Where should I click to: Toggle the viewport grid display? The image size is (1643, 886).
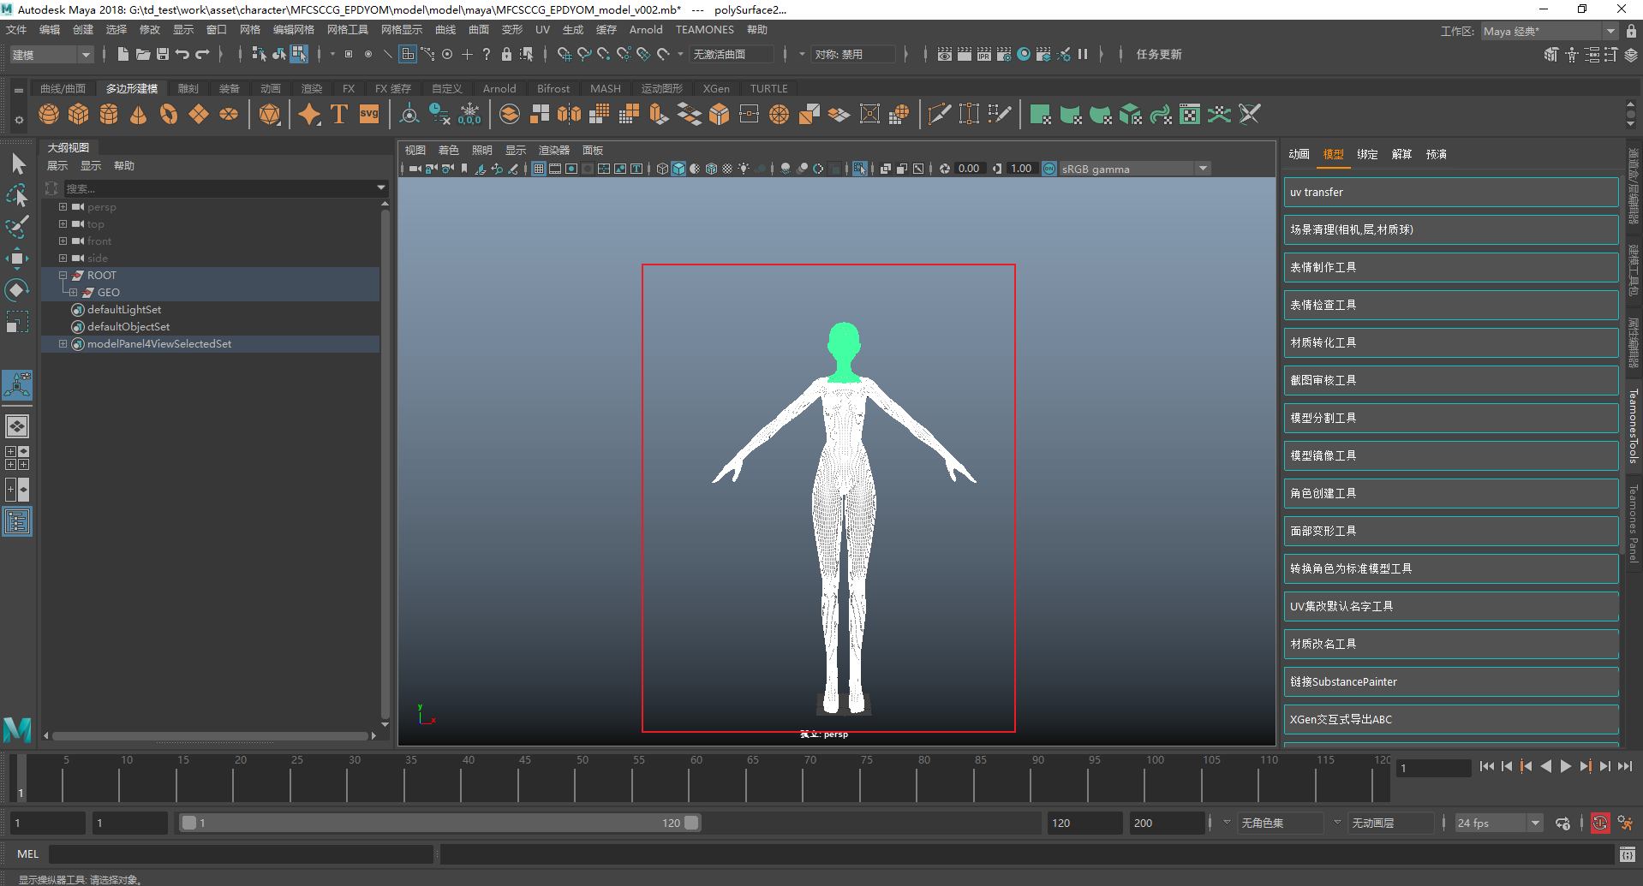539,169
